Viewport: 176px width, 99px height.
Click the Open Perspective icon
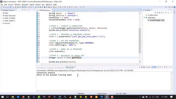tap(170, 7)
